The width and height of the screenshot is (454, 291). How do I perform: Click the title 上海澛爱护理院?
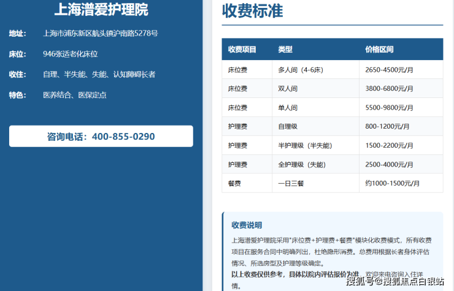[101, 9]
